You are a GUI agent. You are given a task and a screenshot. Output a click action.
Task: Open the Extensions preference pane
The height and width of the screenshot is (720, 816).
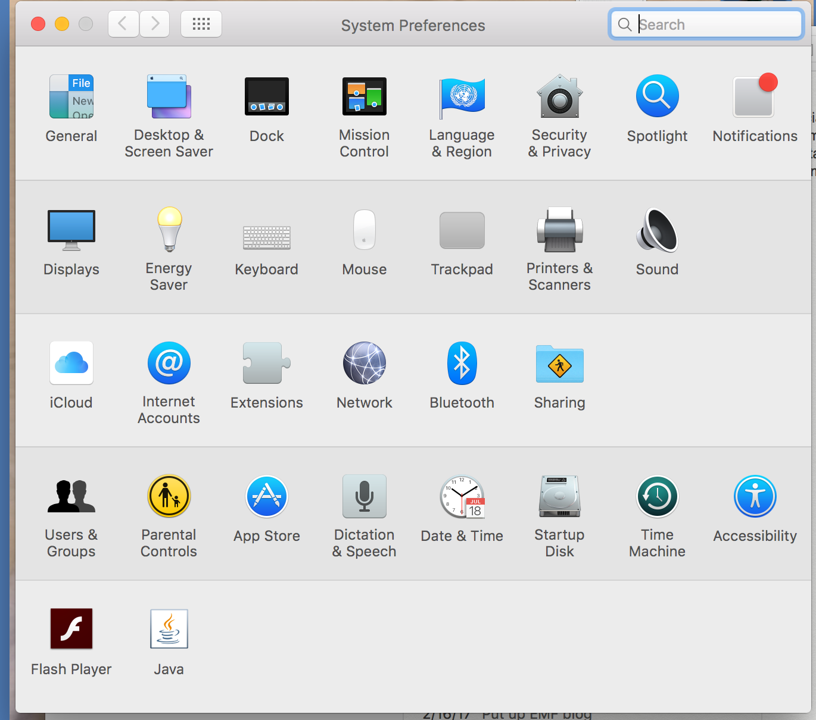[267, 363]
